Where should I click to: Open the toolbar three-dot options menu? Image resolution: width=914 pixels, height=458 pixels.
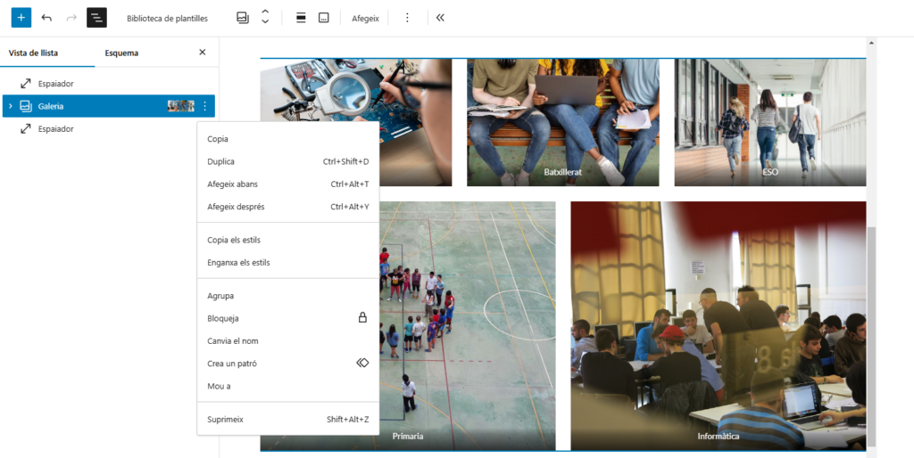pyautogui.click(x=408, y=18)
